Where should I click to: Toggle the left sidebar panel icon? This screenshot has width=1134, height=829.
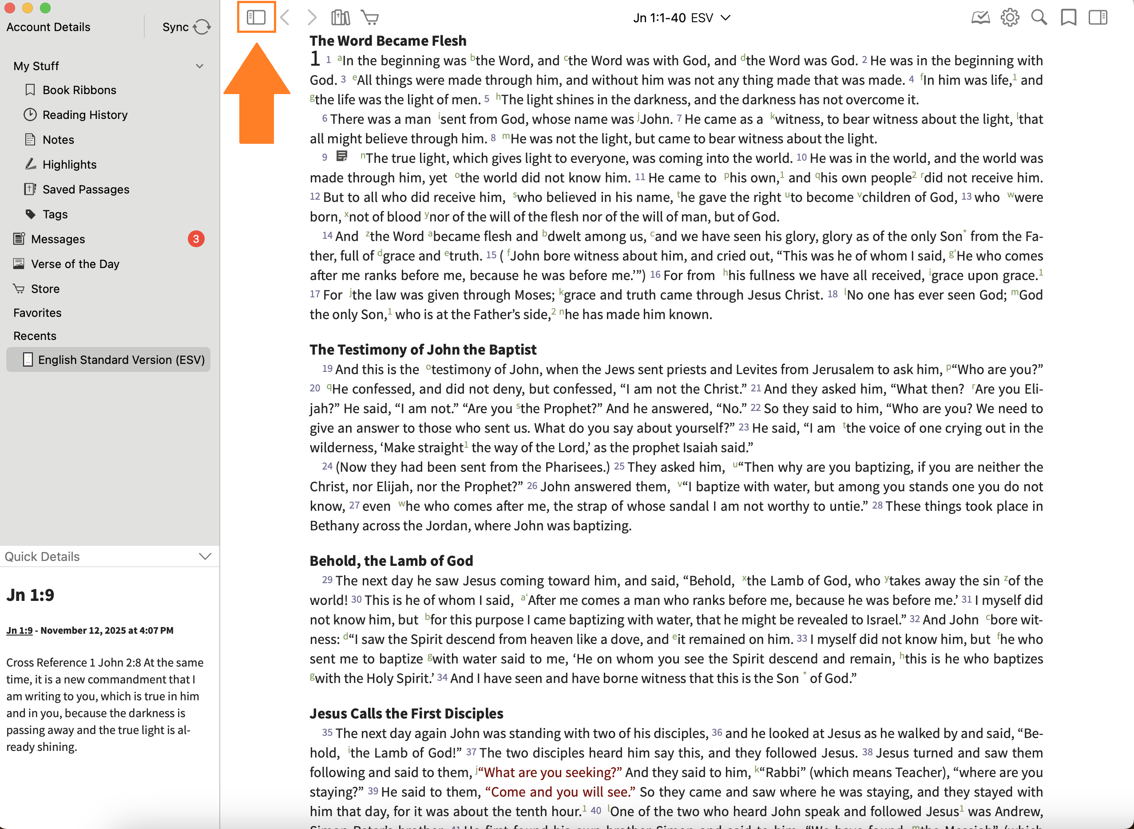(x=256, y=18)
